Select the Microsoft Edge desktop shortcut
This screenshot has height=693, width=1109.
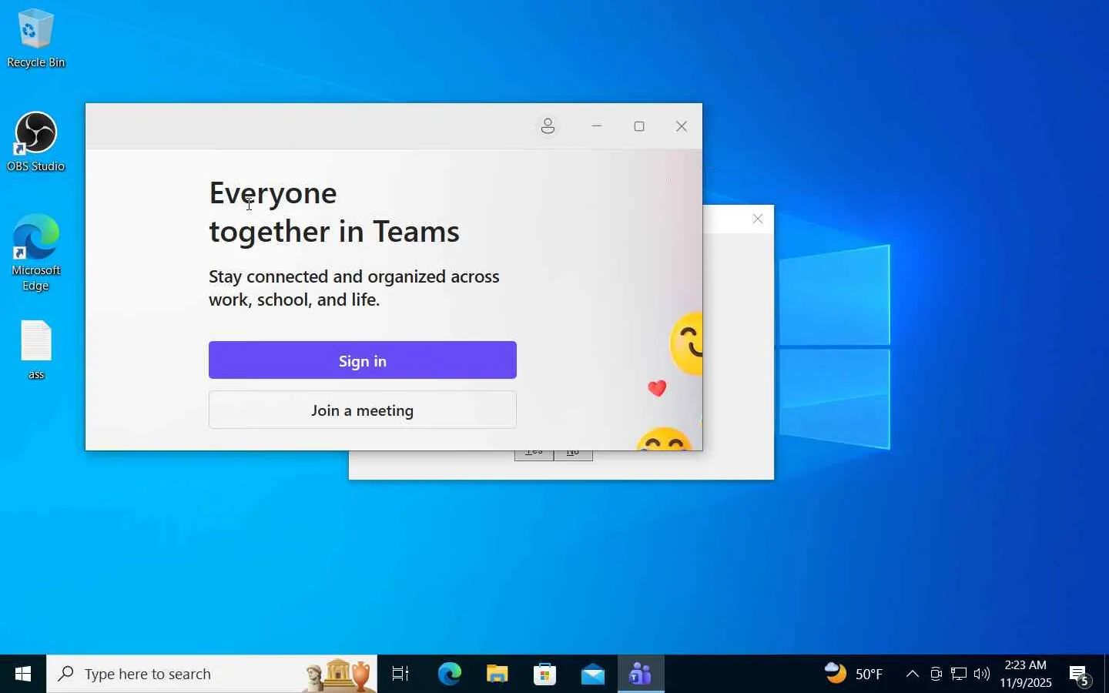click(36, 253)
